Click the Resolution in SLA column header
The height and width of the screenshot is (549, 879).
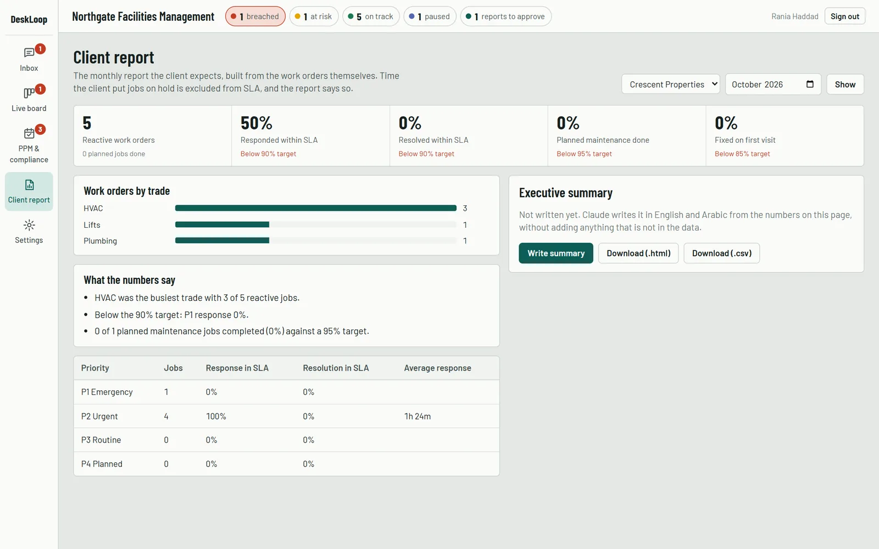336,368
